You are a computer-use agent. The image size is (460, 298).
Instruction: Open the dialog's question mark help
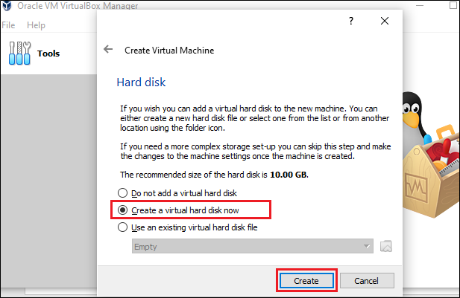coord(351,21)
